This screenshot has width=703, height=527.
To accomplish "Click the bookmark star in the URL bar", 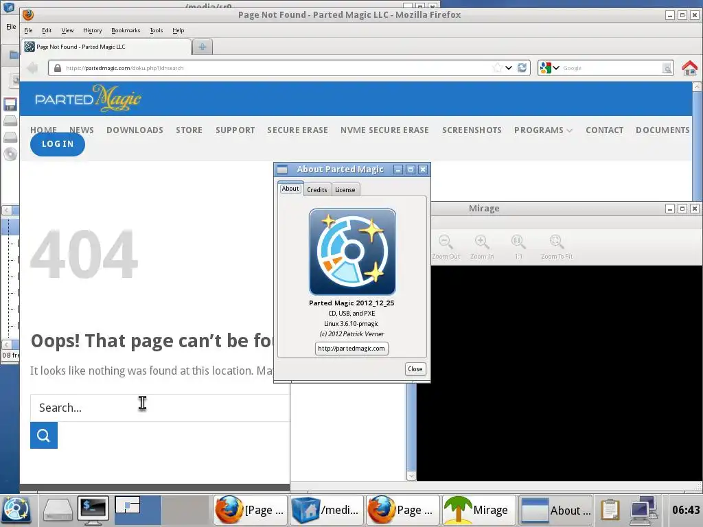I will (x=497, y=68).
